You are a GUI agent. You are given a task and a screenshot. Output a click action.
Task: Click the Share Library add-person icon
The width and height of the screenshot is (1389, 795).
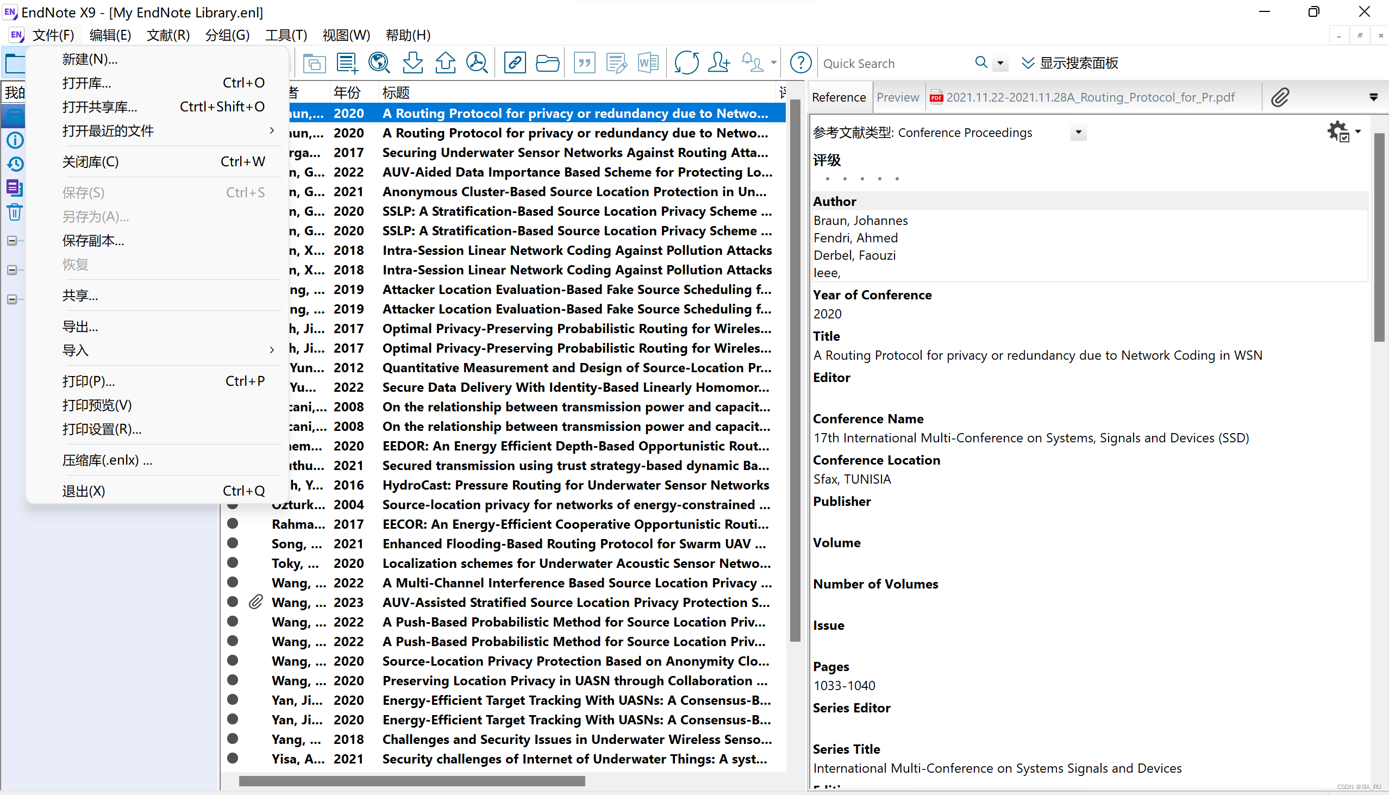pos(718,63)
